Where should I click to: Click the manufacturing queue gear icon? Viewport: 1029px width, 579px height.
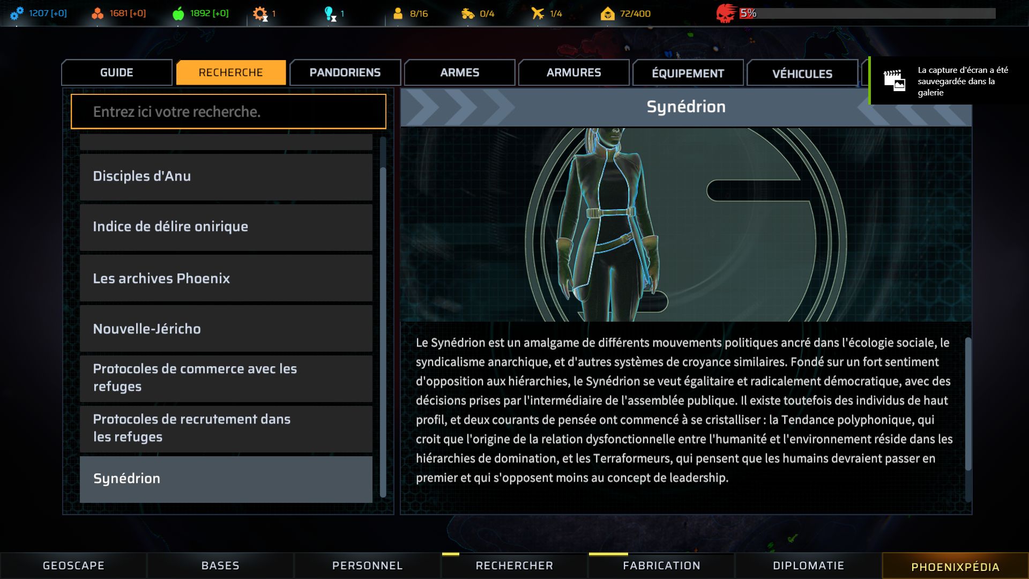pyautogui.click(x=260, y=14)
